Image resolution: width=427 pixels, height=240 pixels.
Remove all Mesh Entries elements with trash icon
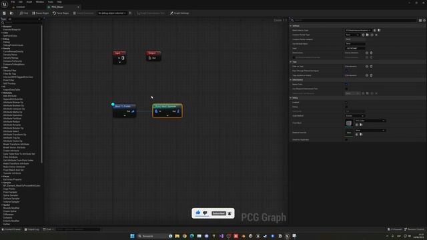point(371,53)
